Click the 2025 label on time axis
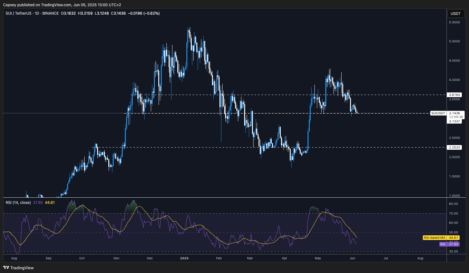469x273 pixels. point(185,258)
